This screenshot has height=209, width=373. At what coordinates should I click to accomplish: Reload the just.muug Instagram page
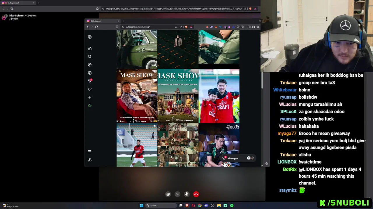coord(96,27)
